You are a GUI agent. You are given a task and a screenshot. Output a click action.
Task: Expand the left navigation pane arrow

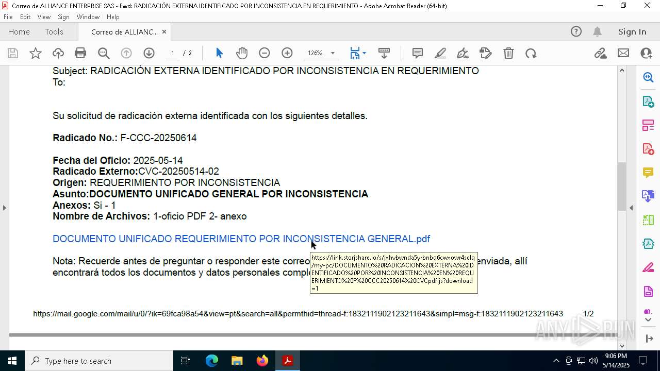pyautogui.click(x=4, y=208)
